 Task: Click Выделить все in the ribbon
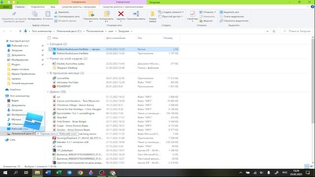point(229,12)
